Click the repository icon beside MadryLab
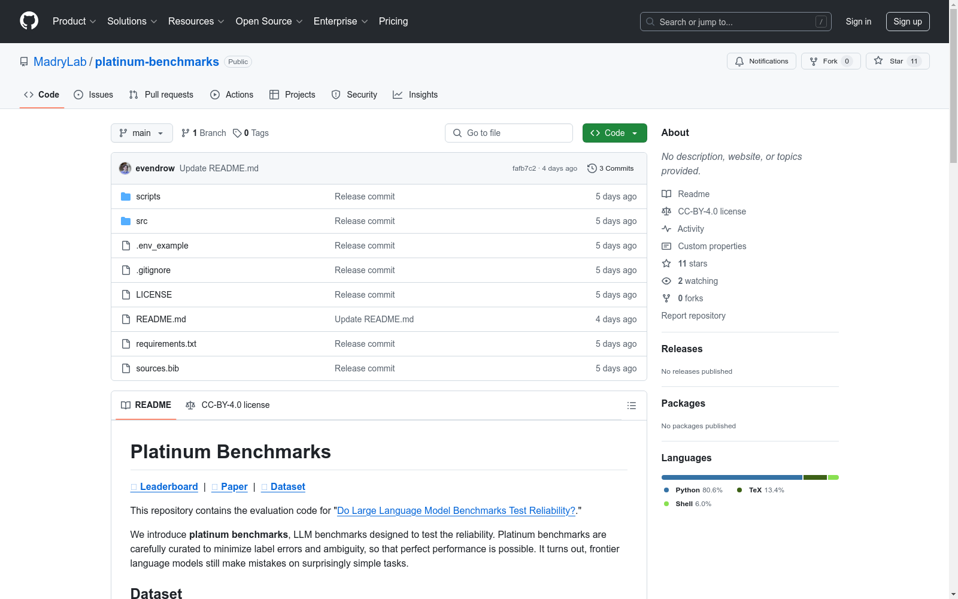Image resolution: width=958 pixels, height=599 pixels. pyautogui.click(x=24, y=62)
